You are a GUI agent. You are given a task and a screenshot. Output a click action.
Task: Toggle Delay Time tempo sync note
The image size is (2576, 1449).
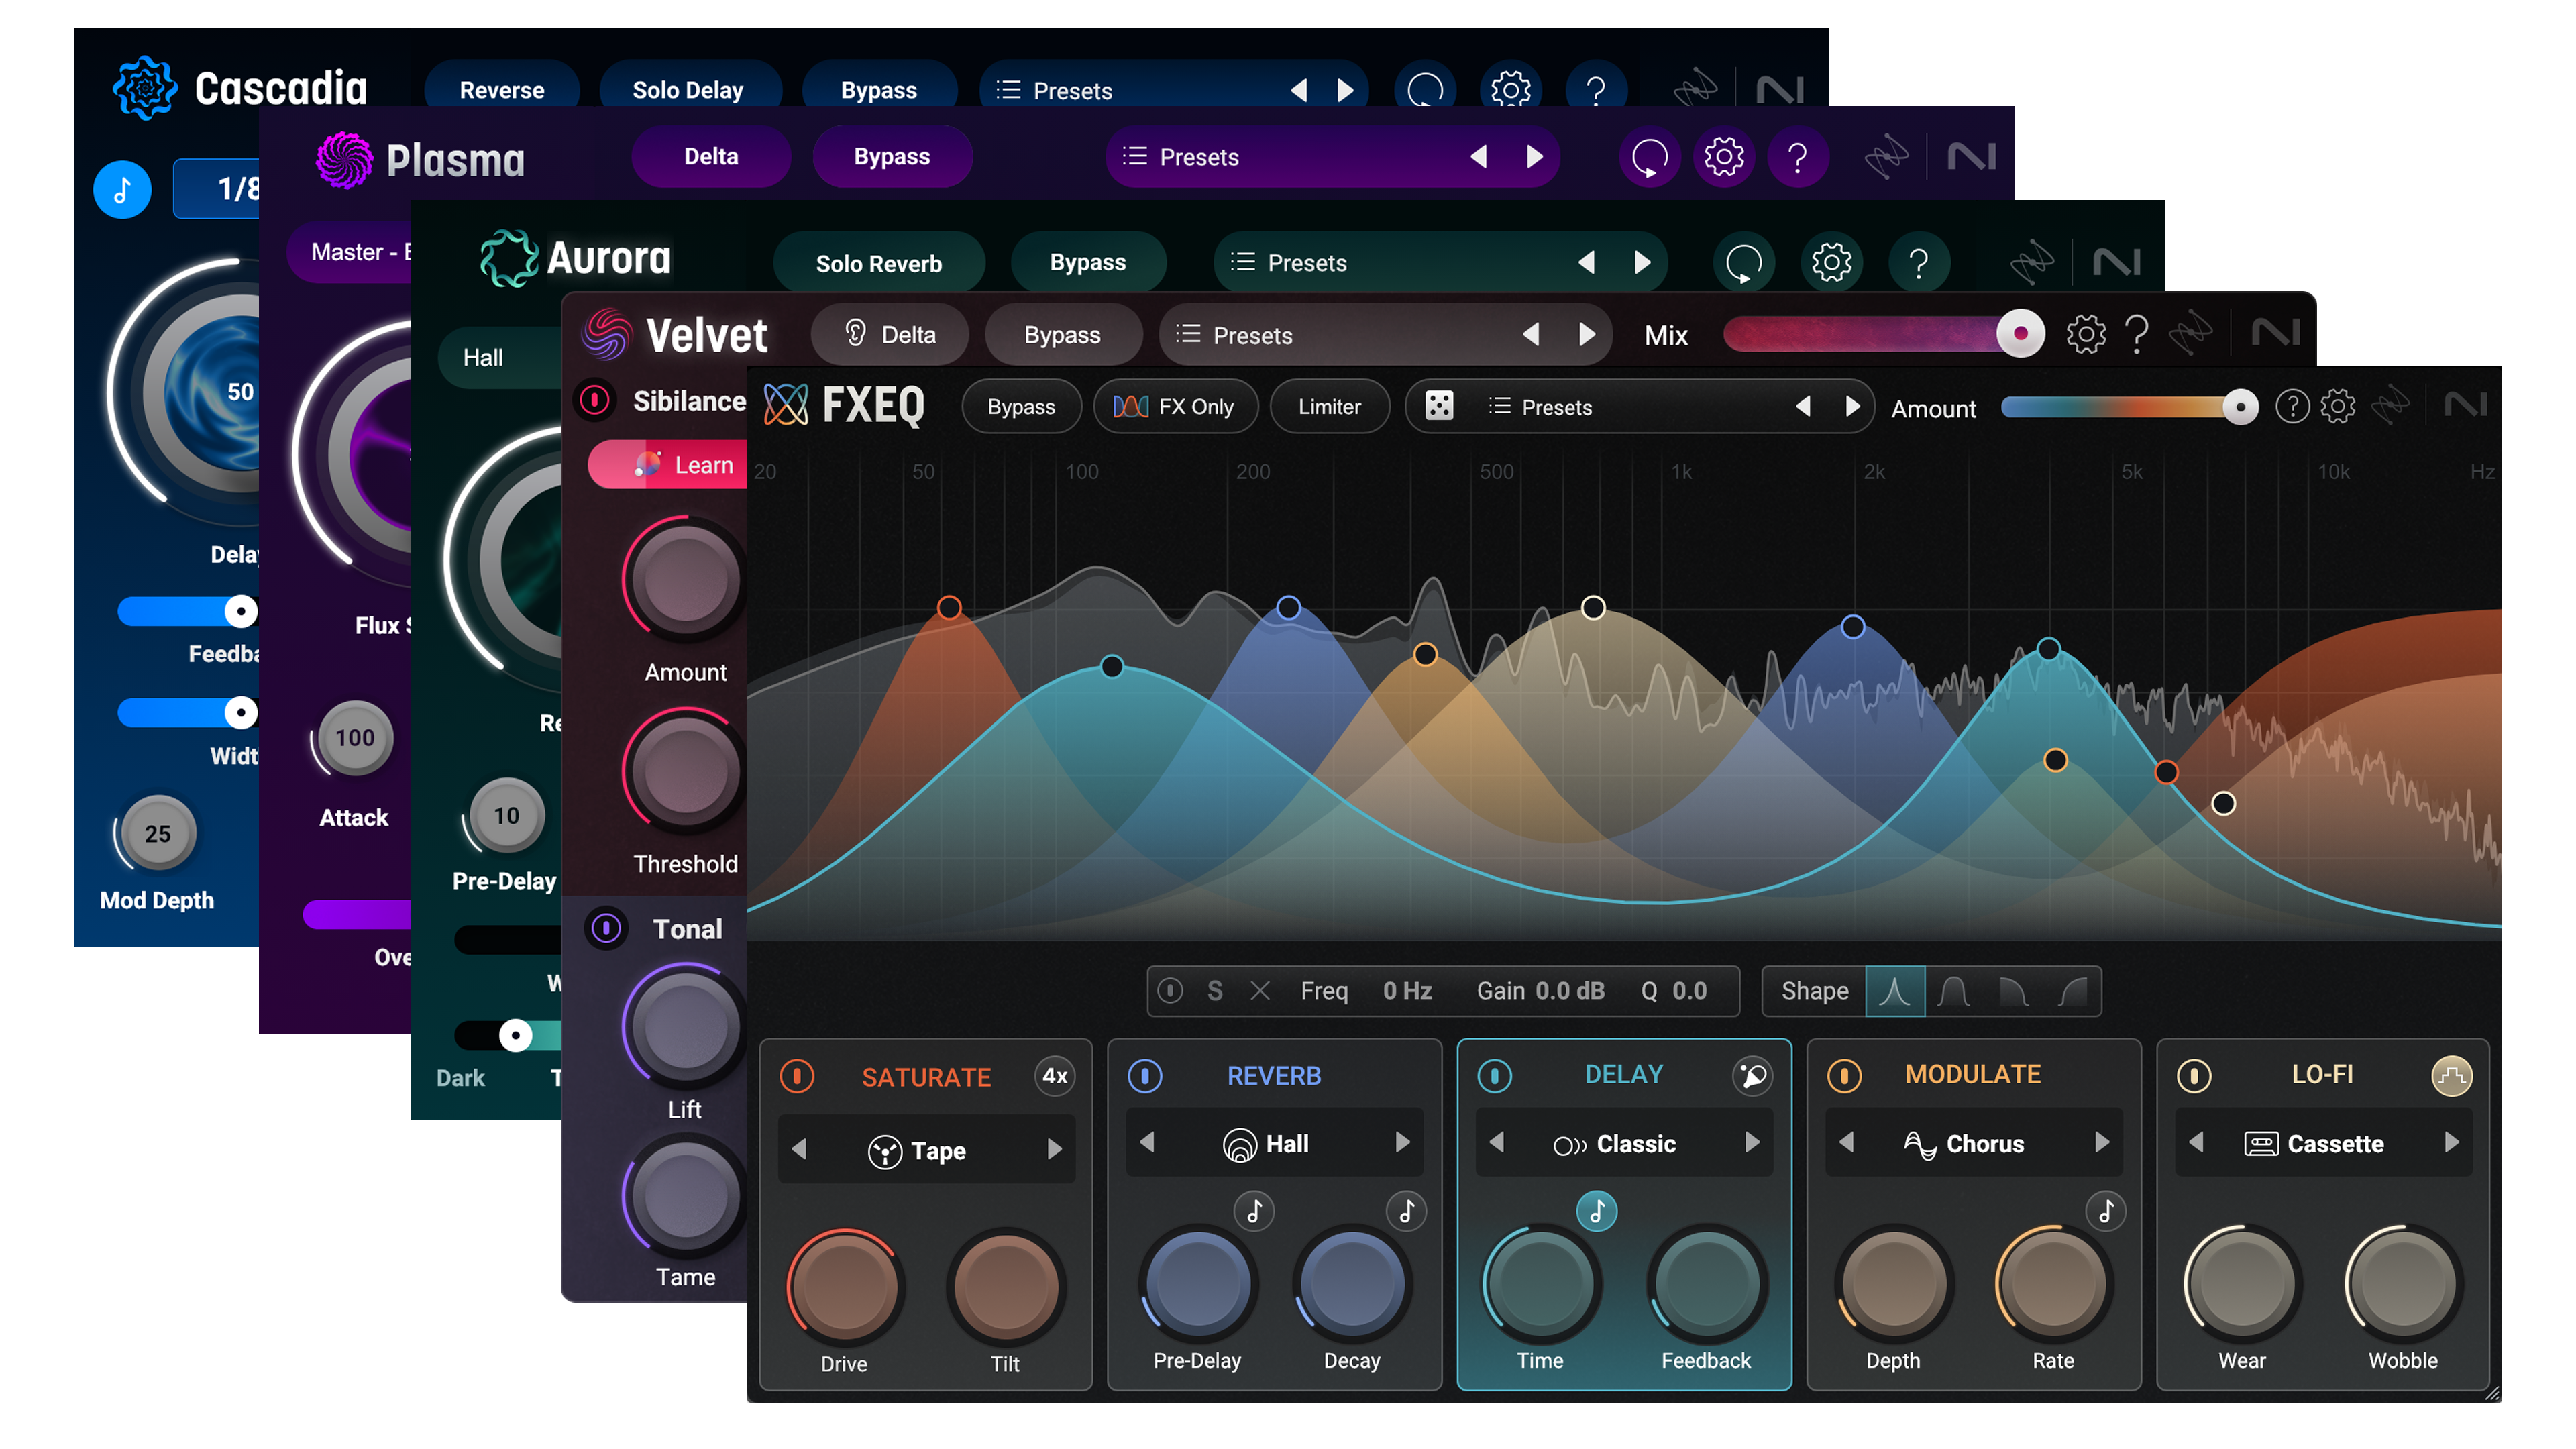[1597, 1211]
